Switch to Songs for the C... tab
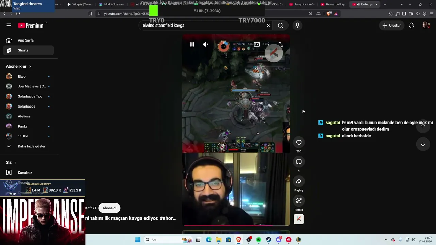The image size is (436, 245). (x=301, y=4)
